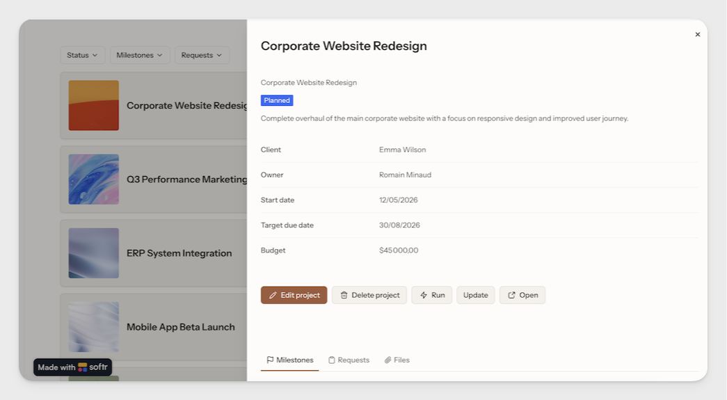The width and height of the screenshot is (727, 400).
Task: Click the target due date 30/08/2026
Action: point(399,225)
